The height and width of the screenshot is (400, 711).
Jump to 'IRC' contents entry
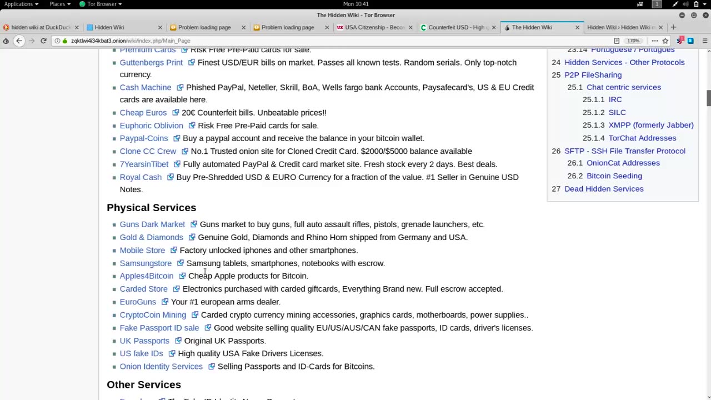(615, 99)
